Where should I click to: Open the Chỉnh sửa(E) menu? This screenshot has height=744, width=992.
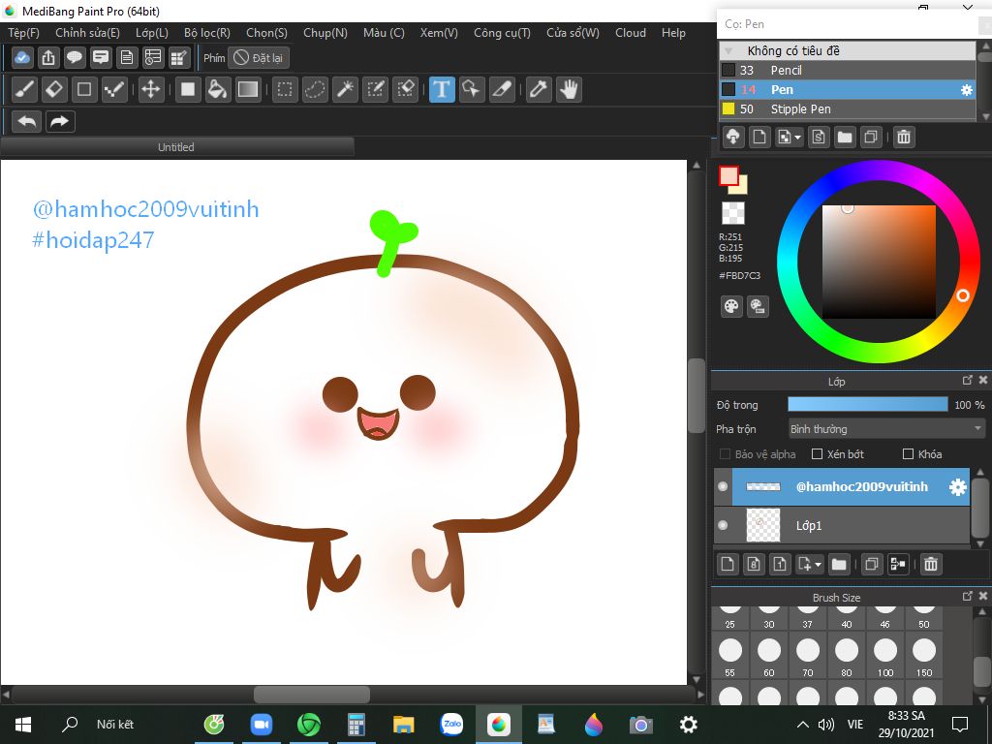87,33
